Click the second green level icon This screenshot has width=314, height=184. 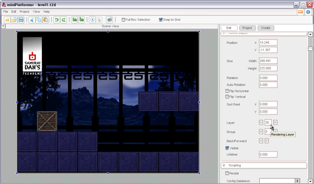coord(81,20)
